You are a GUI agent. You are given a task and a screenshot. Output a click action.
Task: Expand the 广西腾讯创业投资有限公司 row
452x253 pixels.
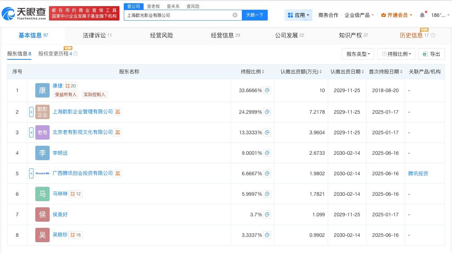click(x=31, y=173)
